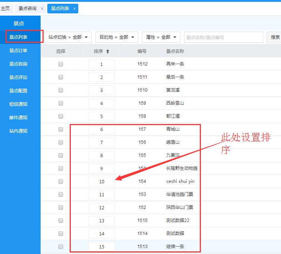The image size is (281, 254).
Task: Check the box for ceshi shui yin
Action: pos(61,181)
